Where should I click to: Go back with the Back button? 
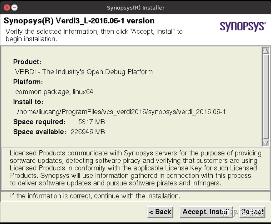(160, 212)
